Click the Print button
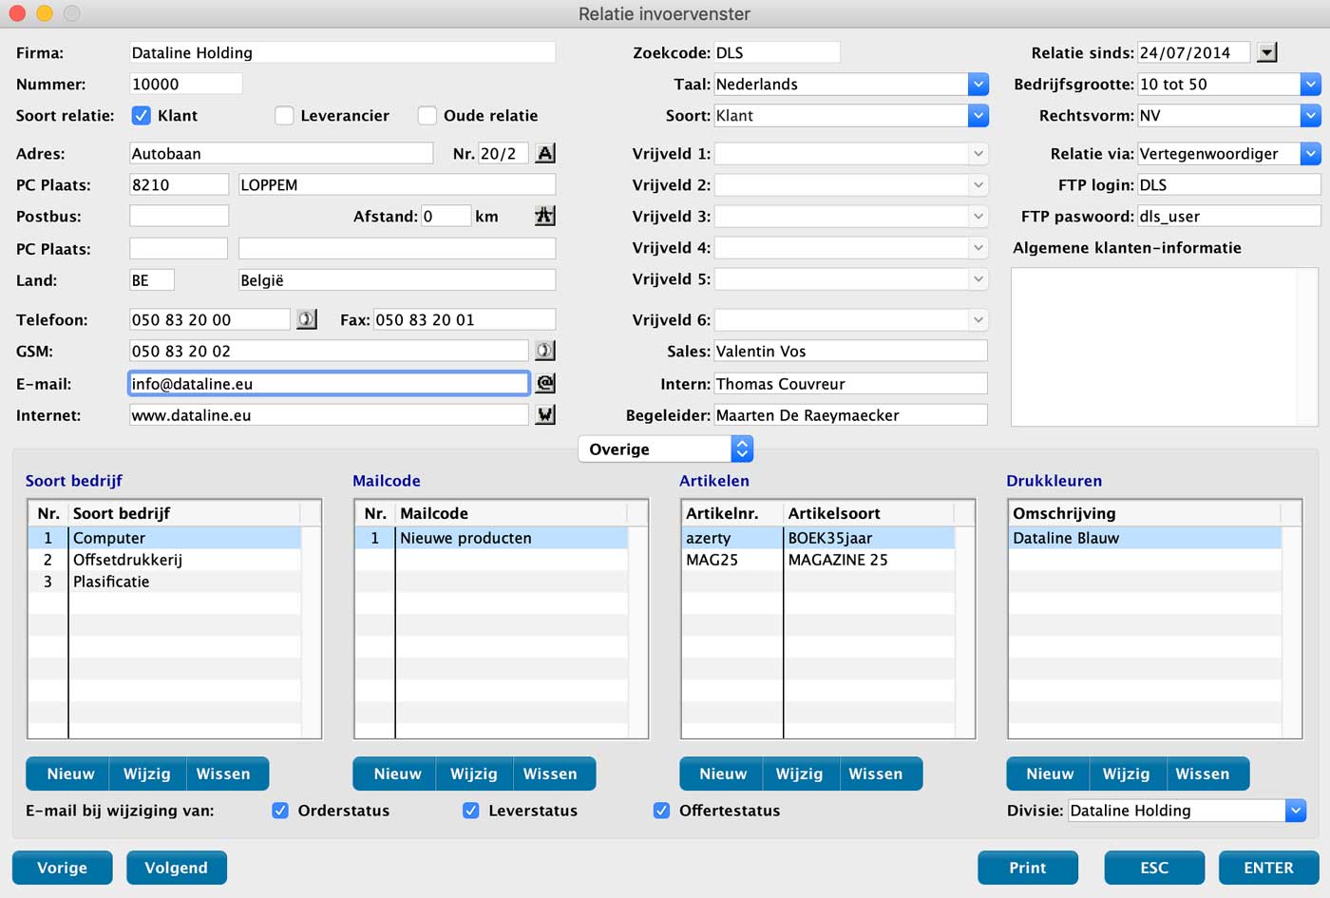The width and height of the screenshot is (1330, 898). coord(1028,868)
